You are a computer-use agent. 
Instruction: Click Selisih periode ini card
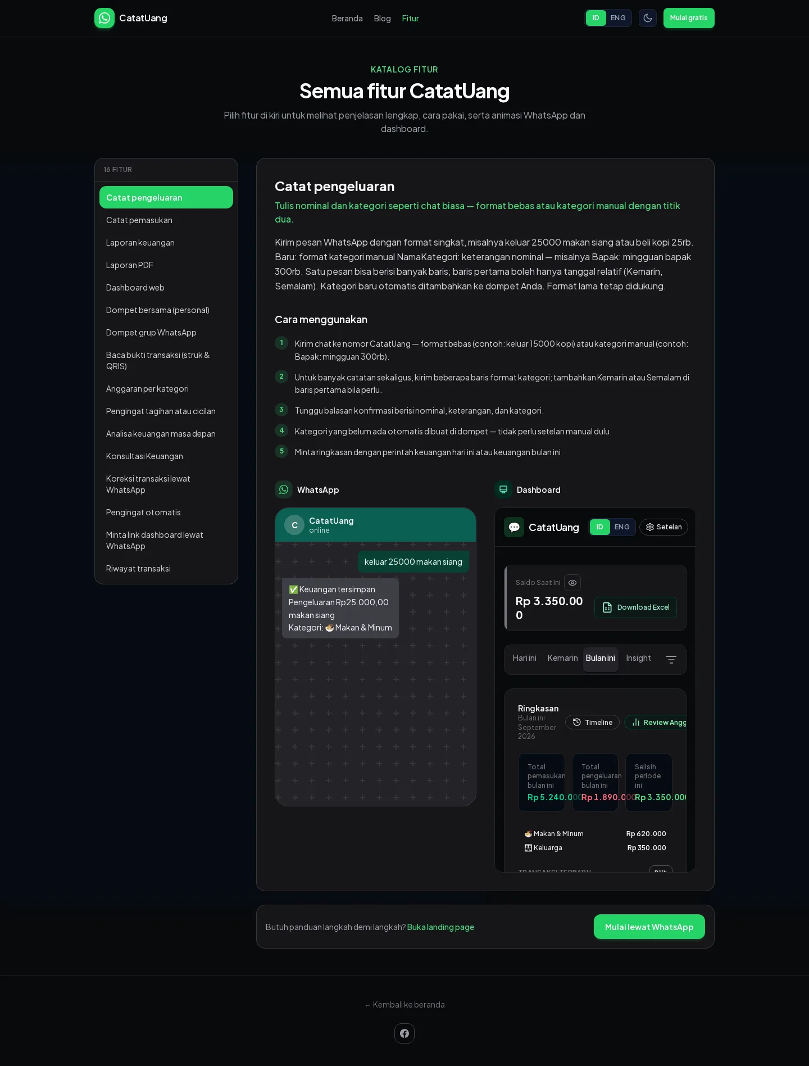[x=649, y=782]
